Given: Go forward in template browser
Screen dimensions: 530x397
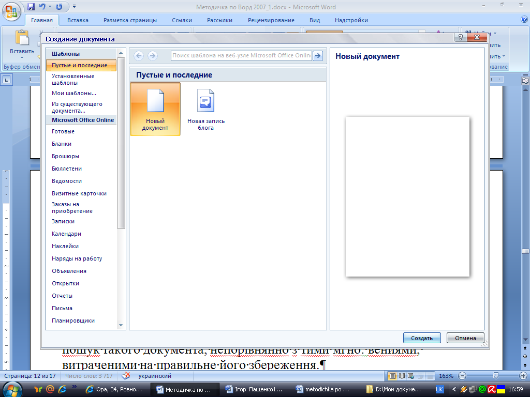Looking at the screenshot, I should (153, 56).
